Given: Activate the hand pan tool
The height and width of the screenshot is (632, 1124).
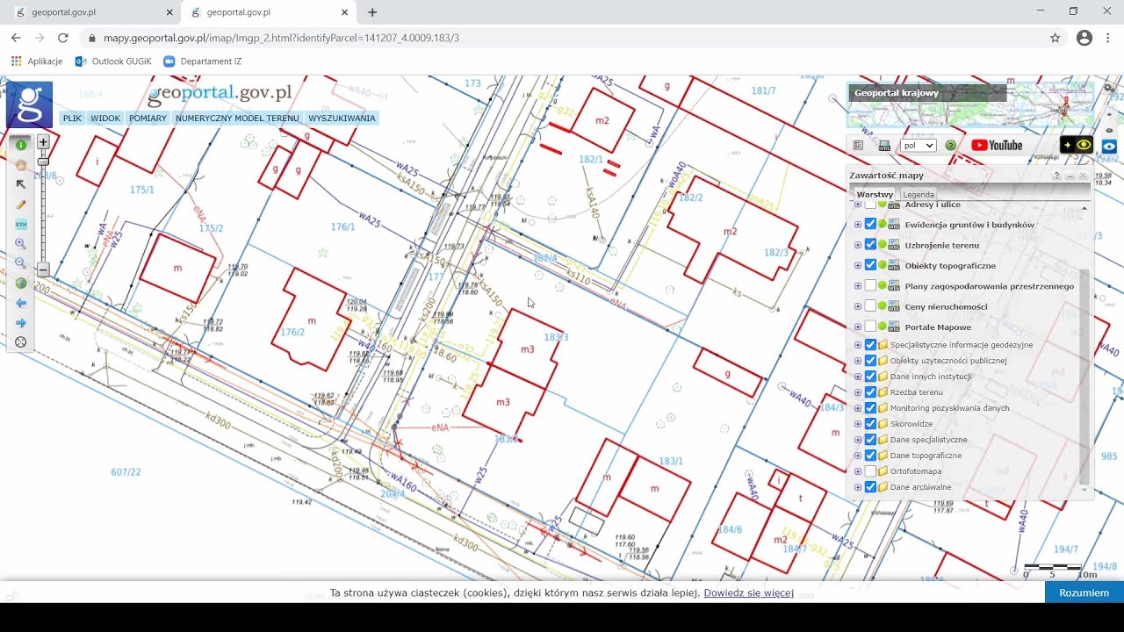Looking at the screenshot, I should coord(21,165).
